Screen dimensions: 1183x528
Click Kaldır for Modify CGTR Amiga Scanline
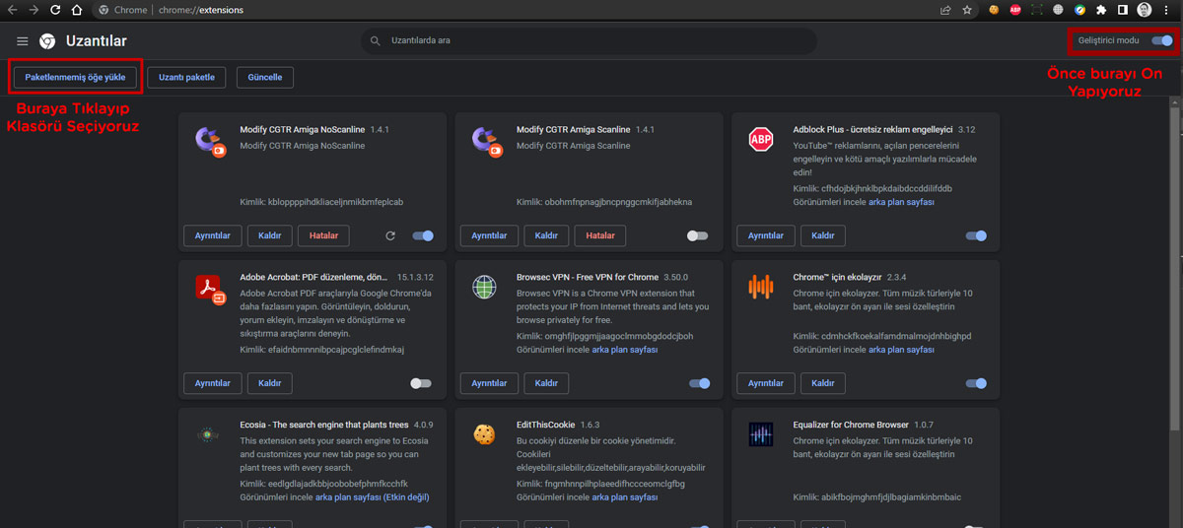click(x=546, y=235)
